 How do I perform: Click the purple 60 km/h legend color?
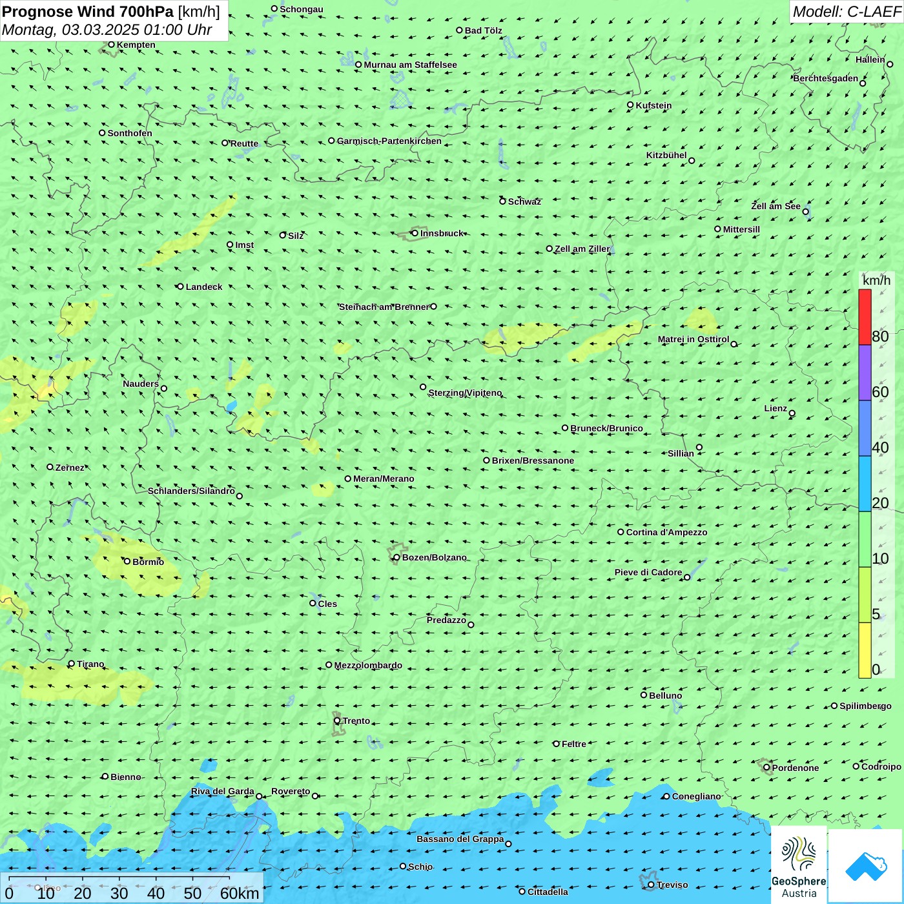click(x=865, y=373)
